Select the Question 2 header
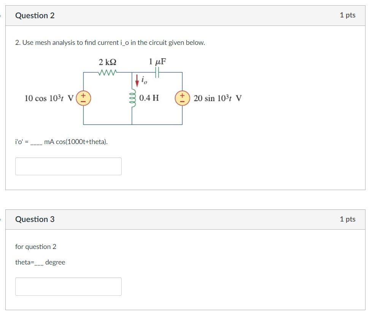The height and width of the screenshot is (317, 375). pyautogui.click(x=35, y=16)
